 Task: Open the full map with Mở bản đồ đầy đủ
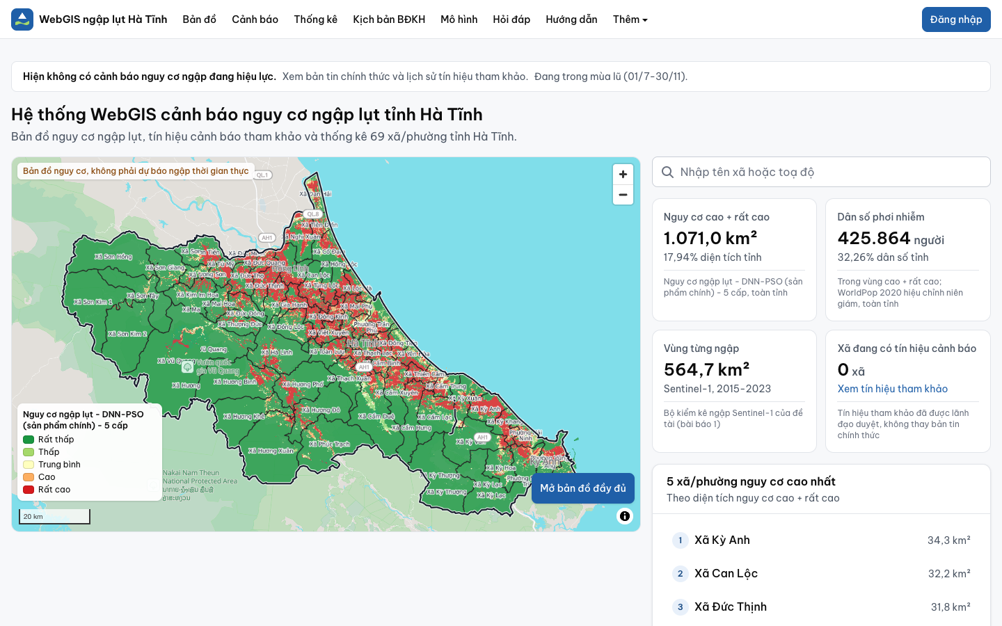tap(583, 488)
